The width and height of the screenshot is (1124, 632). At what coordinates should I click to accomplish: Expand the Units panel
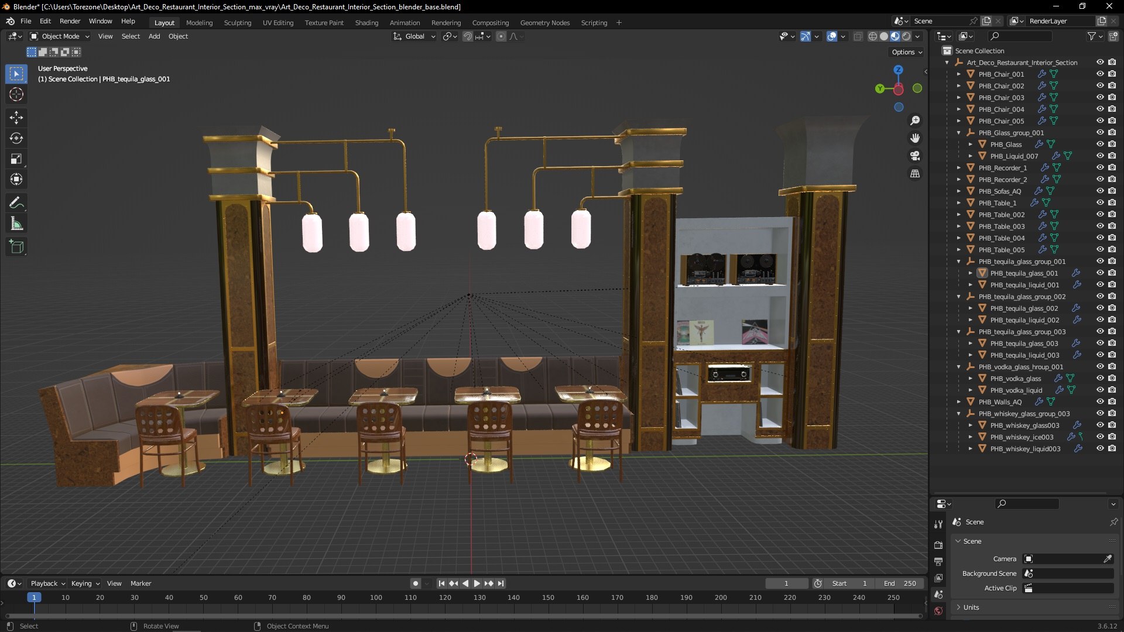click(971, 607)
